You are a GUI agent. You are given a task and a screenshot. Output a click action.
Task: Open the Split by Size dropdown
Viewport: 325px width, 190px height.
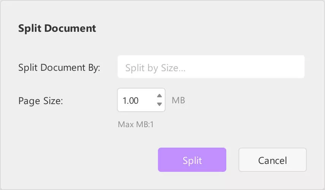211,67
